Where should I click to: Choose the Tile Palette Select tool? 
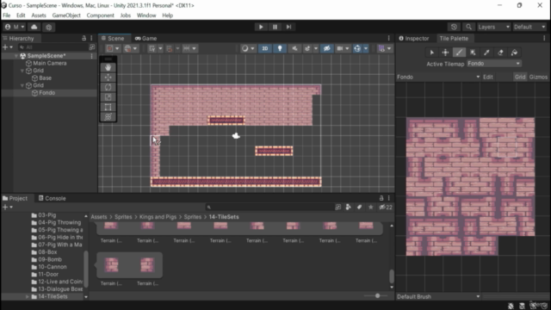click(x=432, y=53)
